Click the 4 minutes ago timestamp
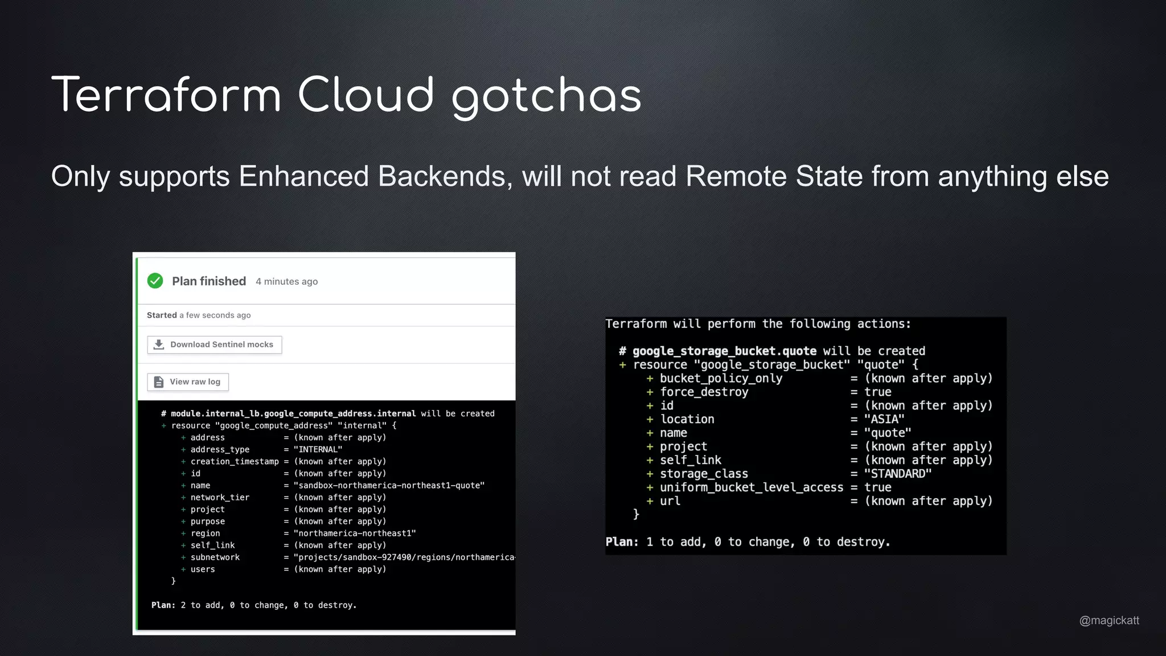Image resolution: width=1166 pixels, height=656 pixels. click(286, 282)
